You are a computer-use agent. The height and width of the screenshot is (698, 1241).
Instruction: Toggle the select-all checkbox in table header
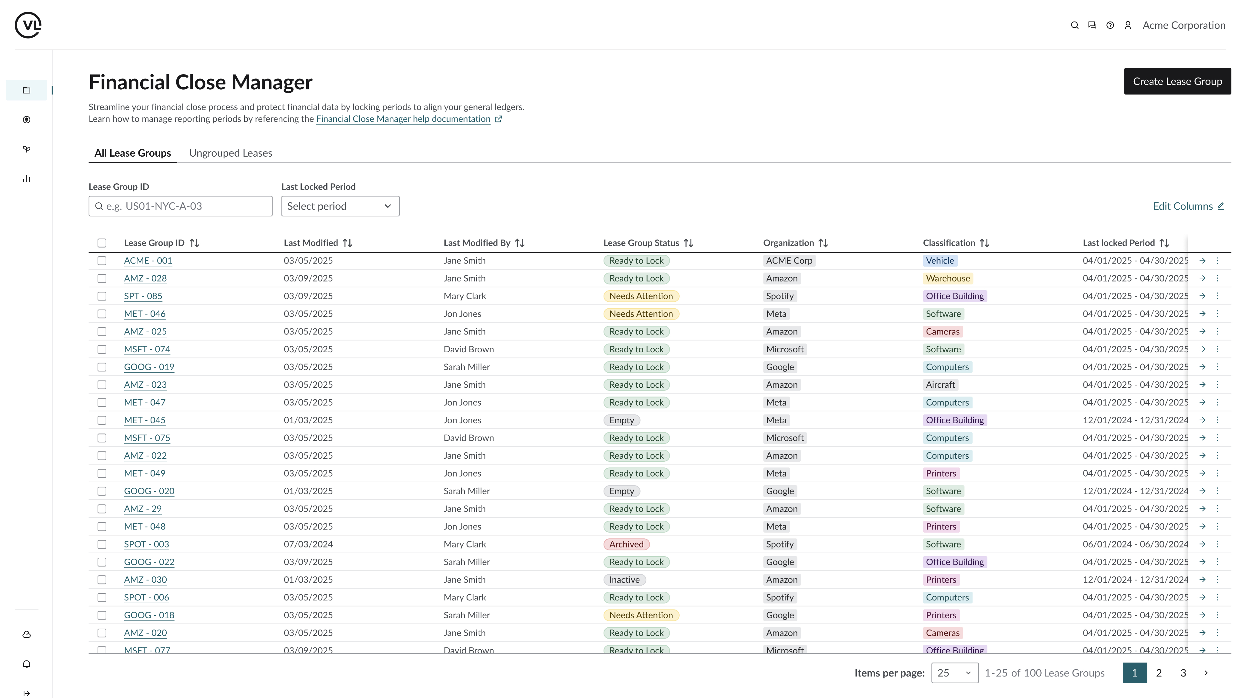[102, 243]
